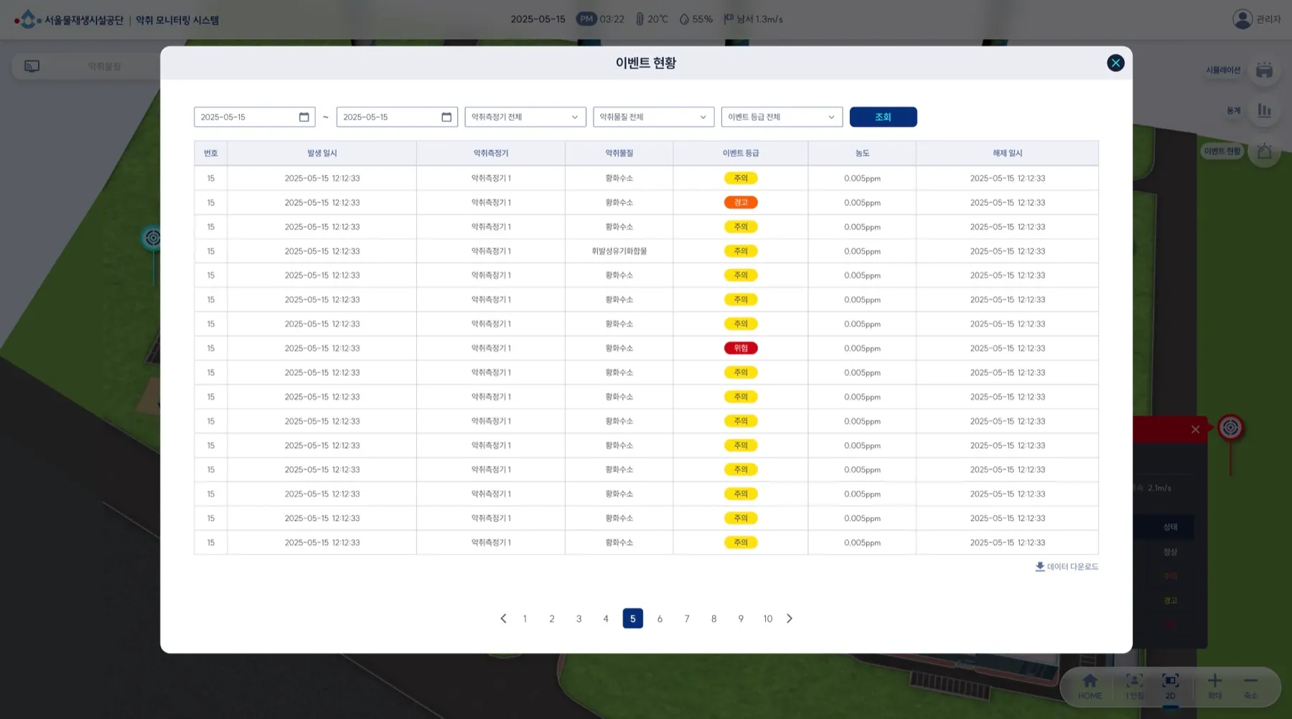Open page 1 of results
This screenshot has height=719, width=1292.
(x=525, y=619)
